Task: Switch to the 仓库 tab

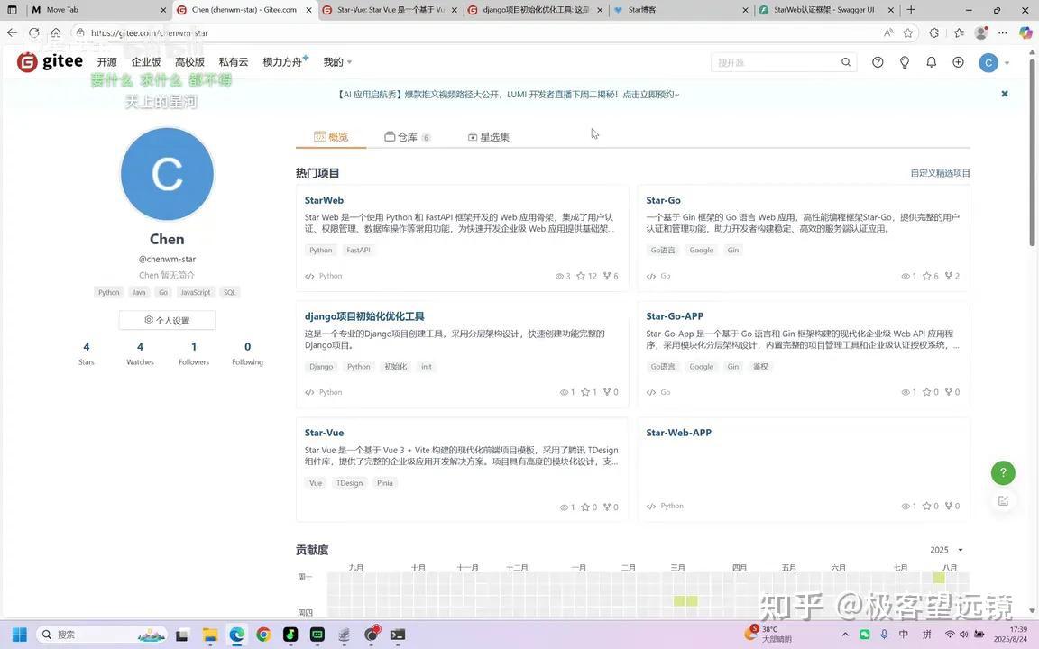Action: [407, 137]
